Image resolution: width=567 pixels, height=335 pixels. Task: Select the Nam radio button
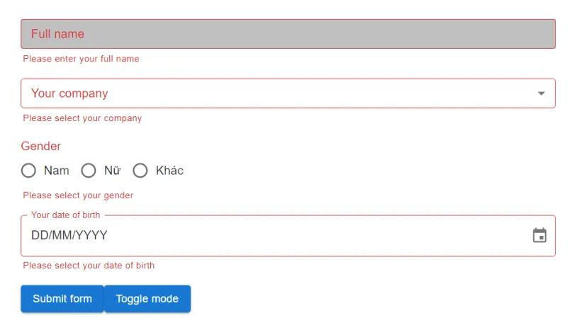point(28,171)
